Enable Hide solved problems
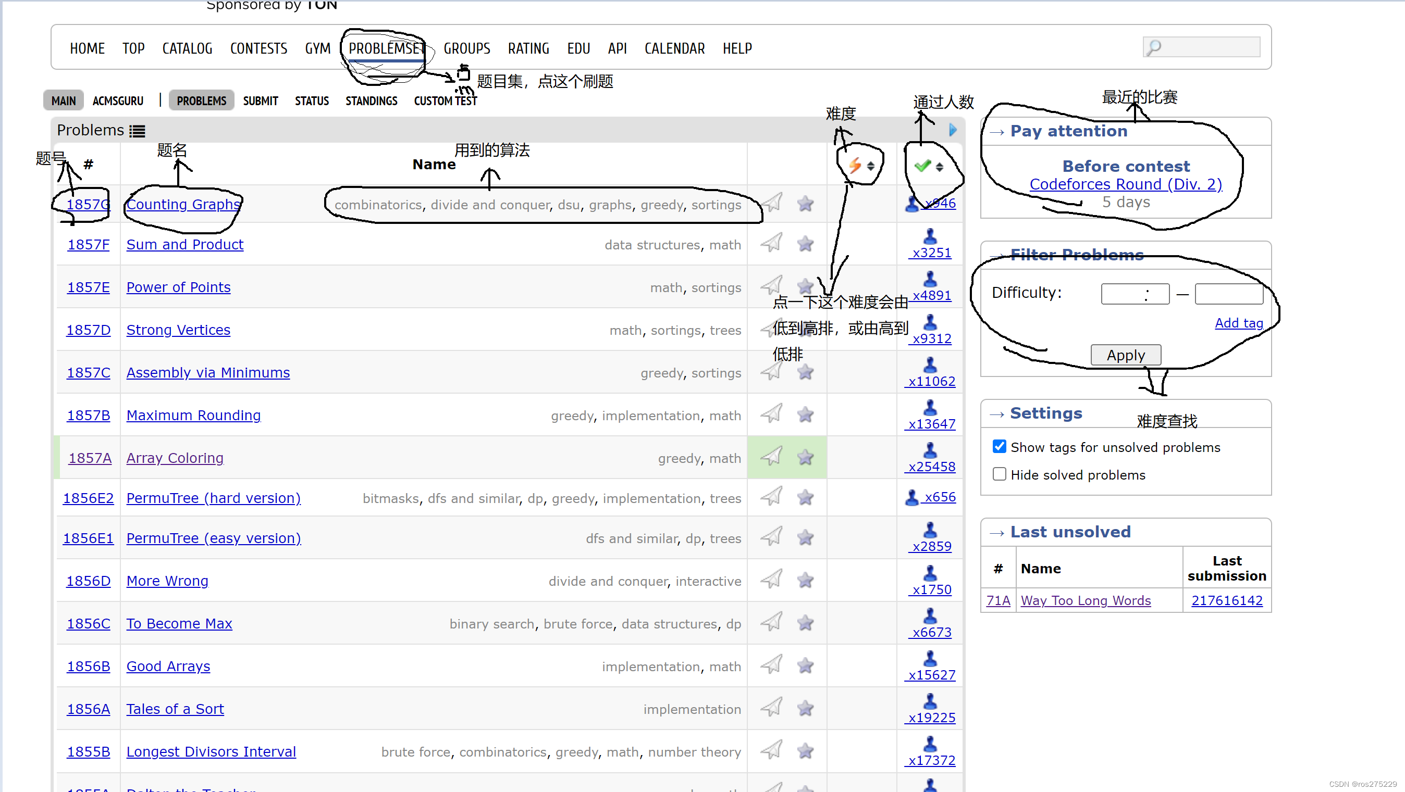Viewport: 1405px width, 792px height. coord(999,474)
